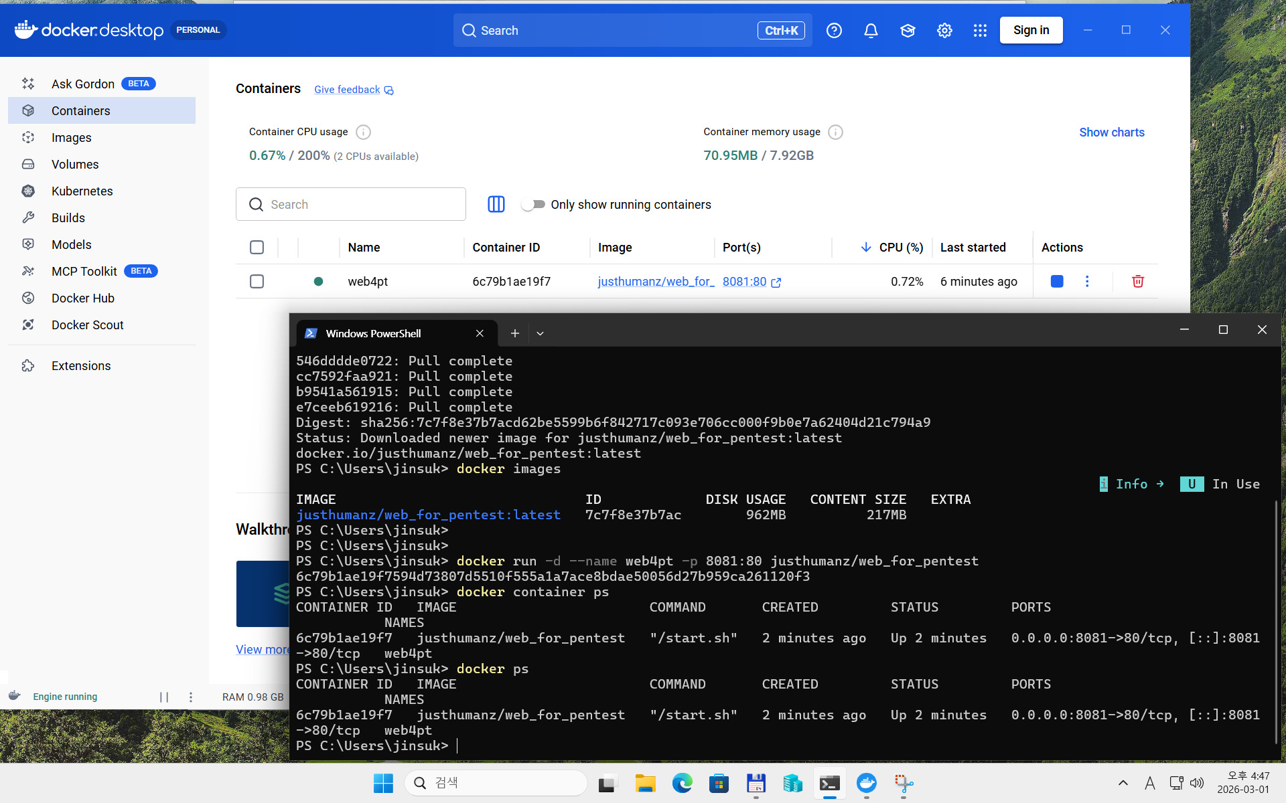Open the volume speaker tray icon
Viewport: 1286px width, 803px height.
[1197, 783]
